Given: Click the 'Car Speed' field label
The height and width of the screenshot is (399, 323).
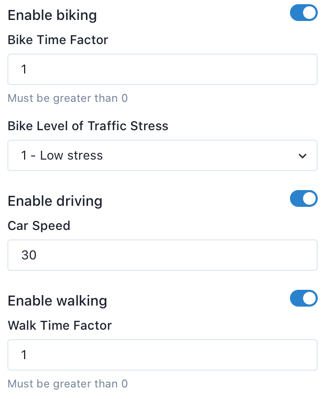Looking at the screenshot, I should coord(39,226).
